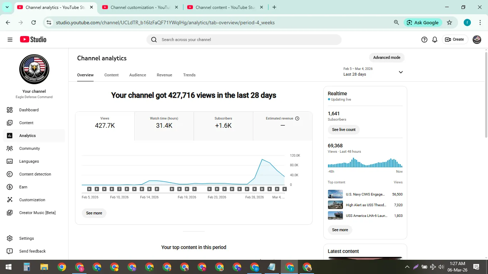The width and height of the screenshot is (488, 274).
Task: Click the YouTube Studio logo
Action: tap(33, 40)
